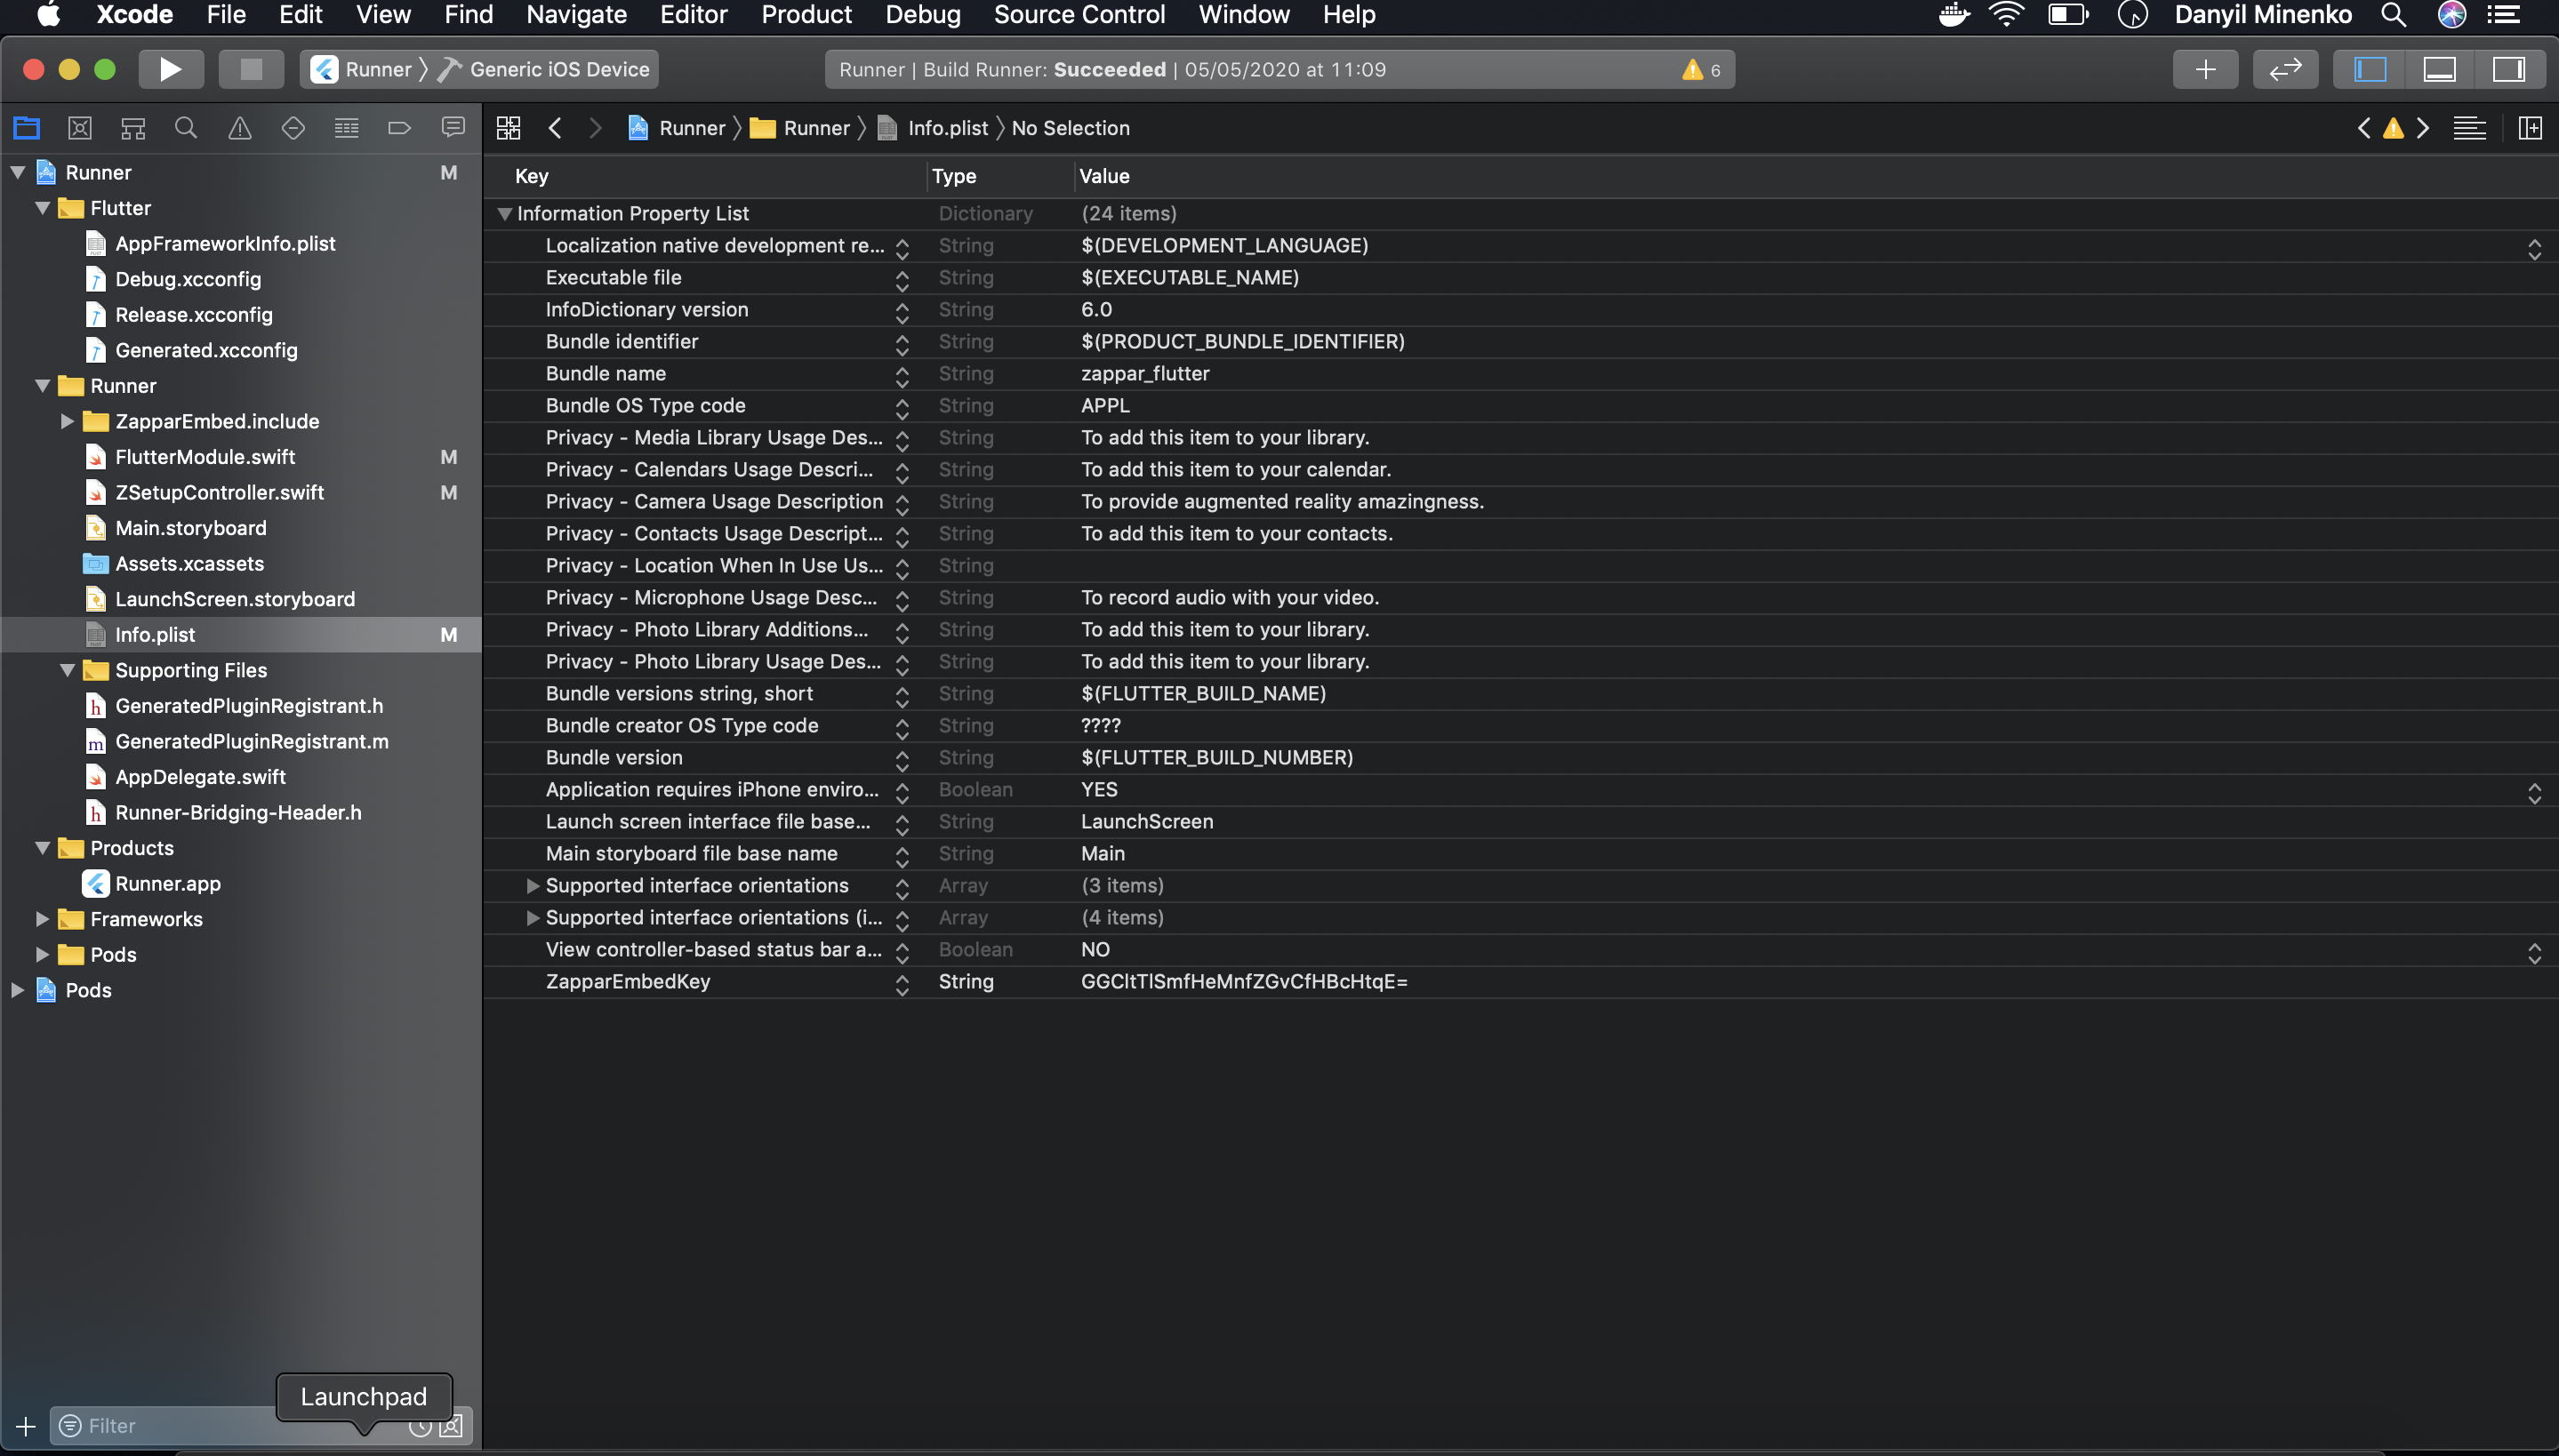Image resolution: width=2559 pixels, height=1456 pixels.
Task: Toggle the inspectors panel visibility
Action: 2508,69
